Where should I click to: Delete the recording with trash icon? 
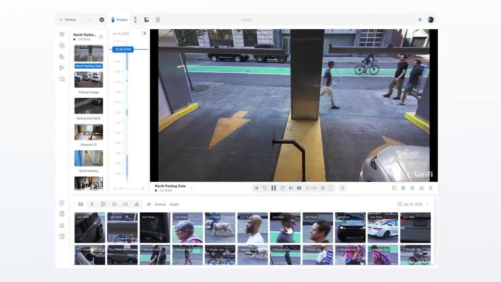[431, 188]
